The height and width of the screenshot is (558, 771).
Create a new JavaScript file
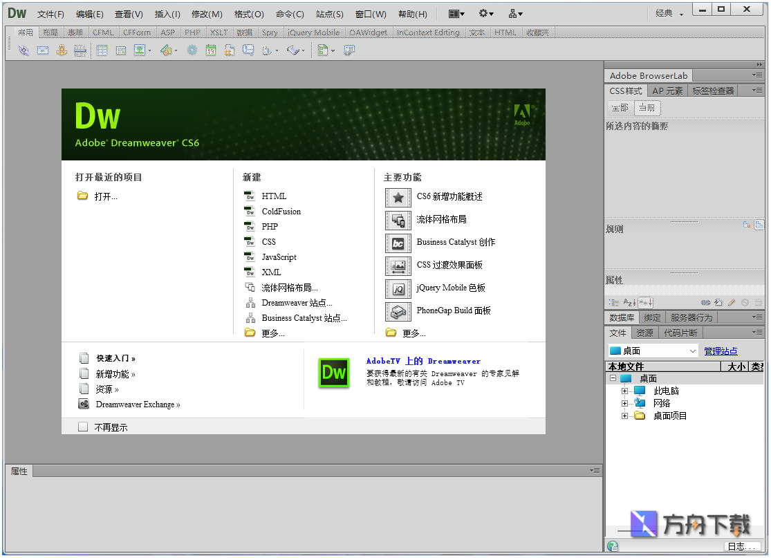coord(279,257)
